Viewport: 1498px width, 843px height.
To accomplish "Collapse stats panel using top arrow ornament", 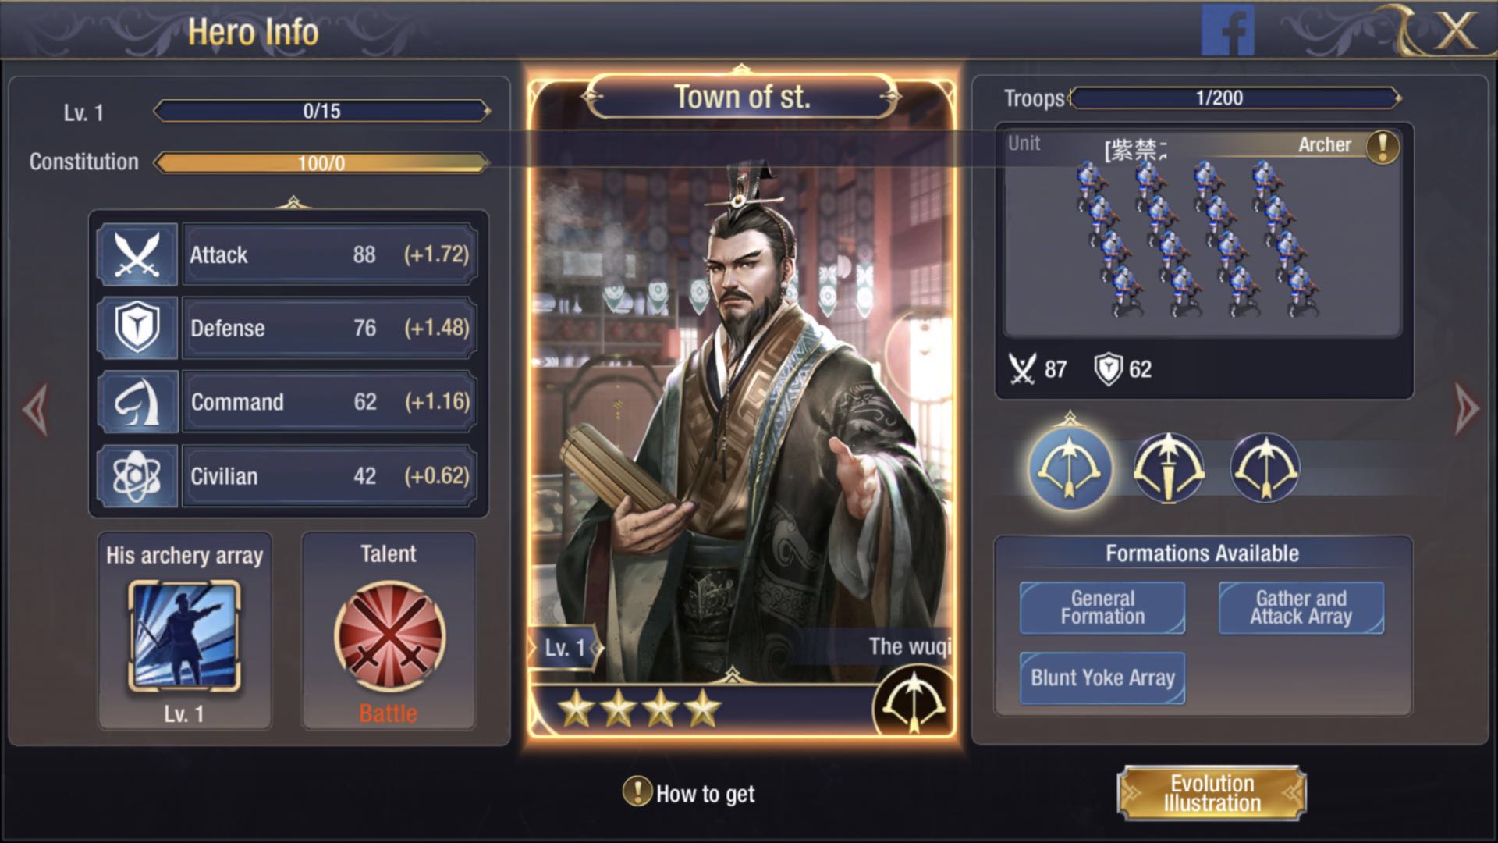I will [x=293, y=202].
